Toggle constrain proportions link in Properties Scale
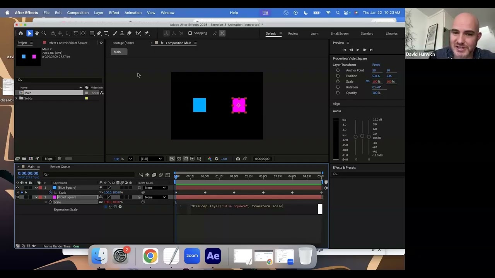This screenshot has width=495, height=278. (x=367, y=81)
